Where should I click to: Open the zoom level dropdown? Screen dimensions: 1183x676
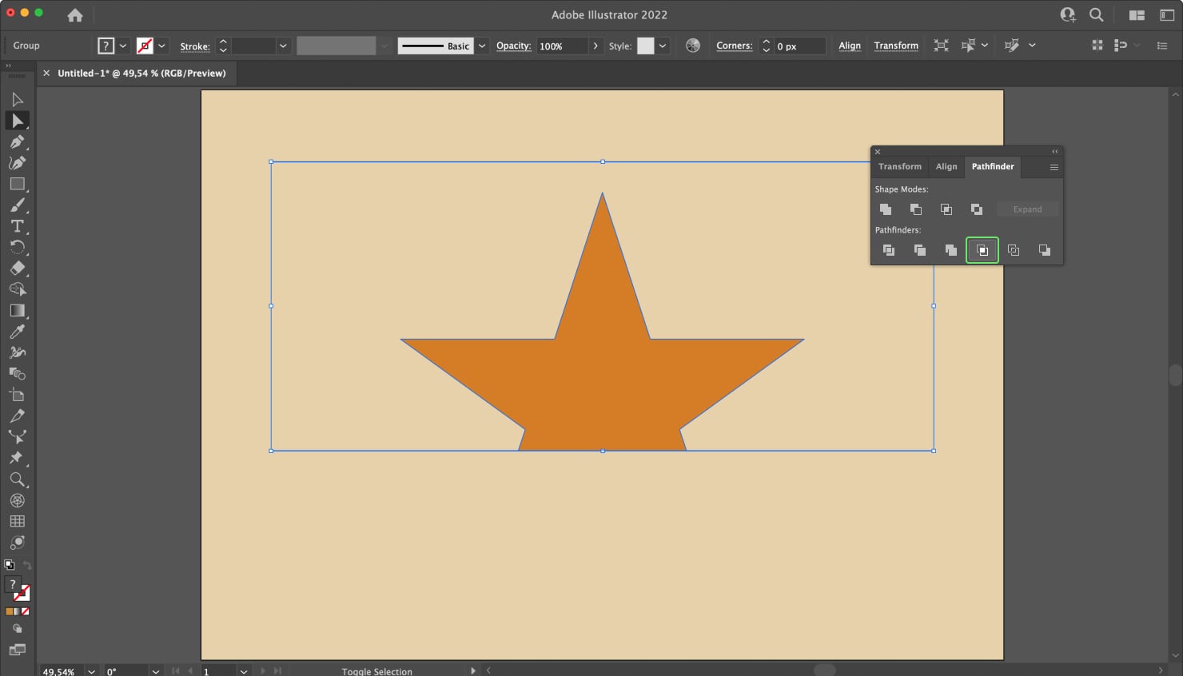[91, 671]
